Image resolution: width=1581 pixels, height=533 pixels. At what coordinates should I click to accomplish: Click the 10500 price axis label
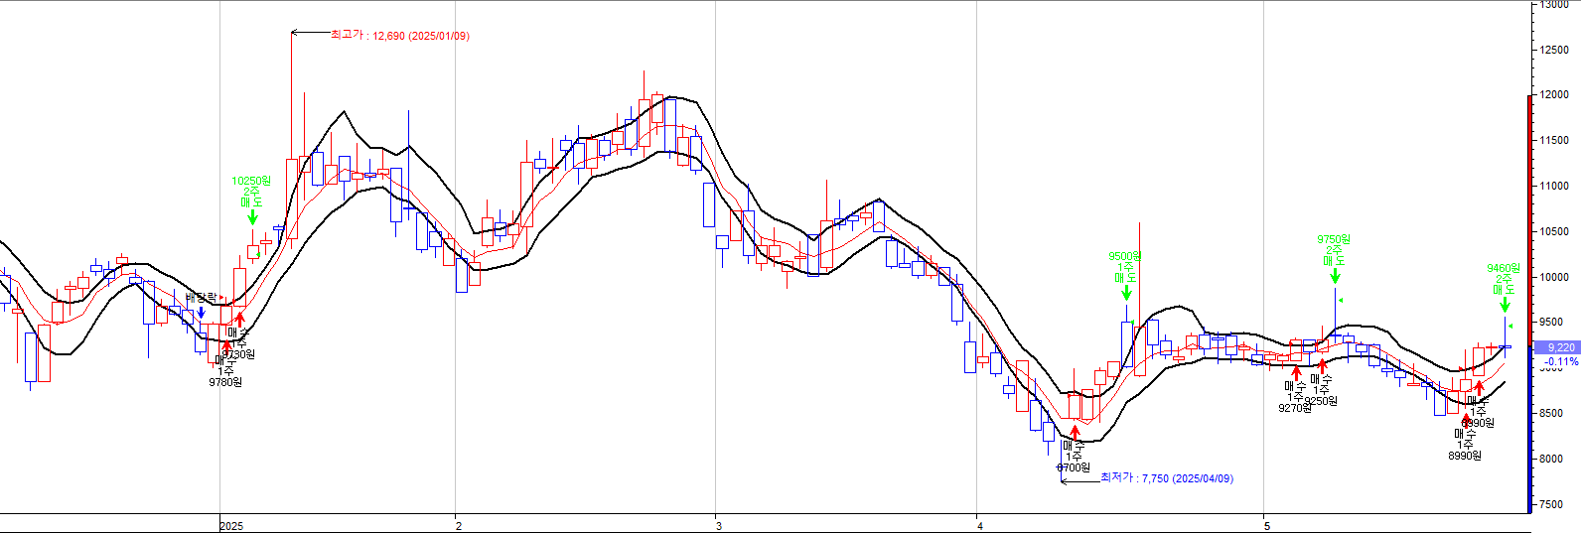pos(1554,231)
